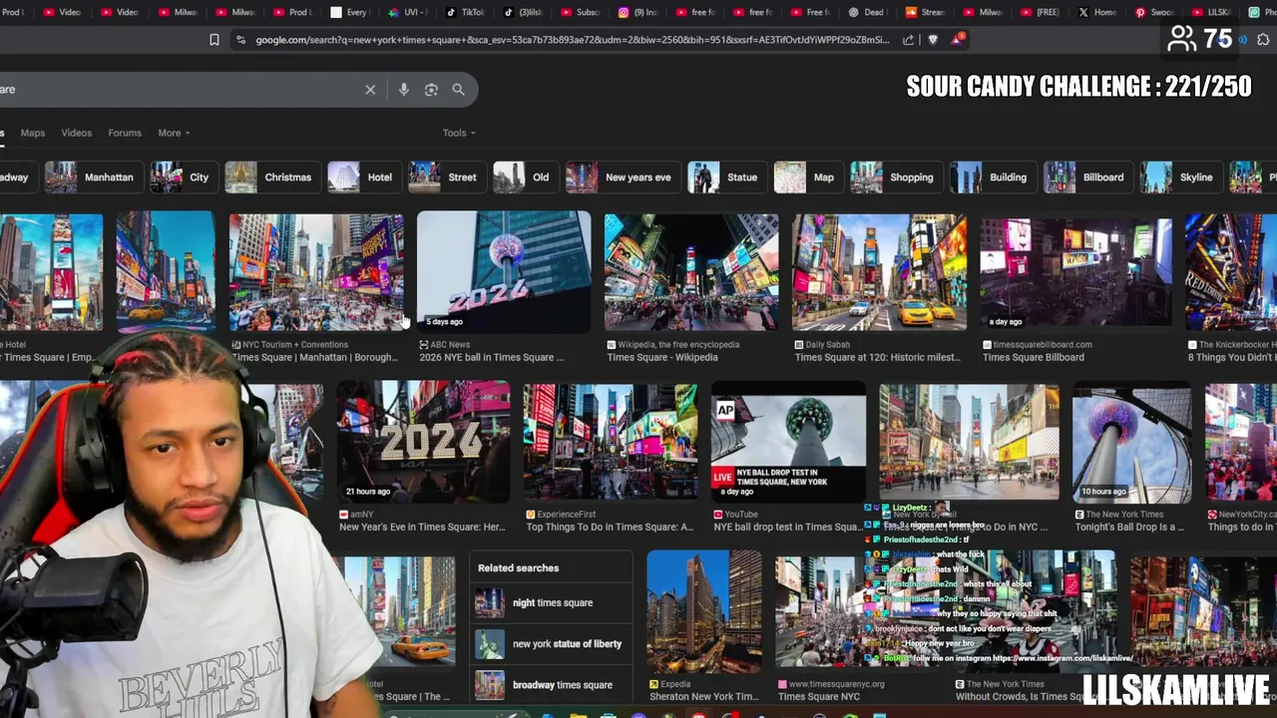This screenshot has height=718, width=1277.
Task: Click 'Times Square at 120: Historic' title
Action: coord(878,357)
